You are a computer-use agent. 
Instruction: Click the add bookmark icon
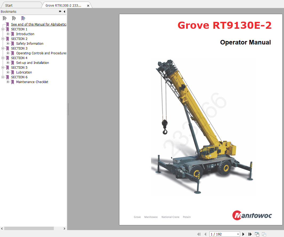pyautogui.click(x=14, y=18)
